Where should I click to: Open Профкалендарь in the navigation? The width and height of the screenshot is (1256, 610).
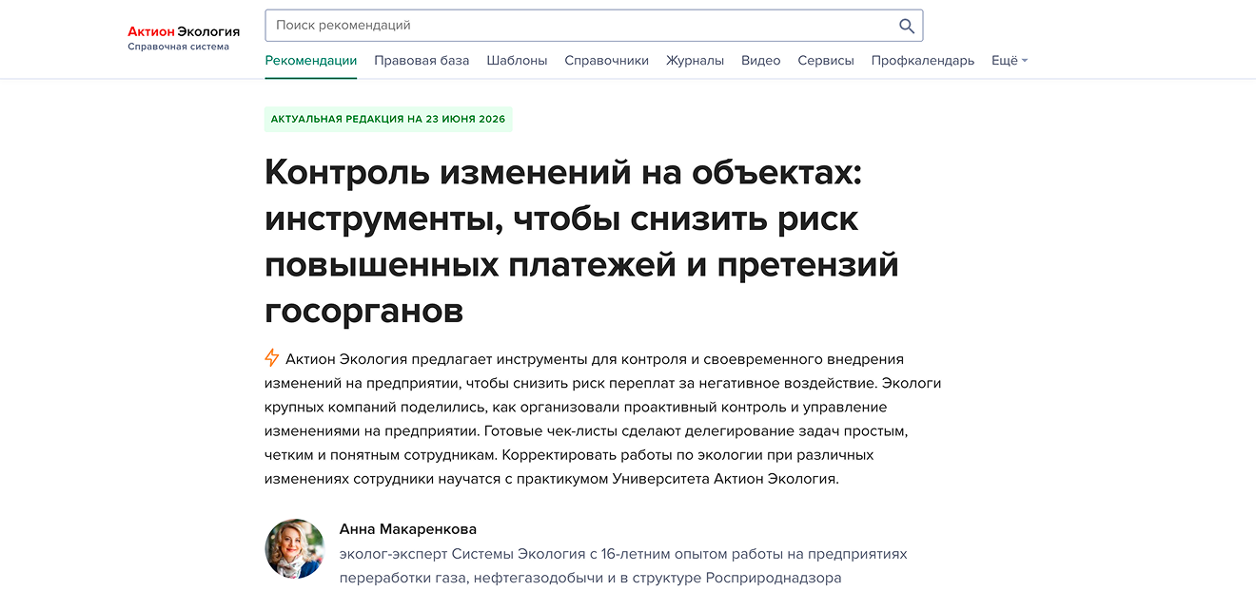tap(923, 61)
